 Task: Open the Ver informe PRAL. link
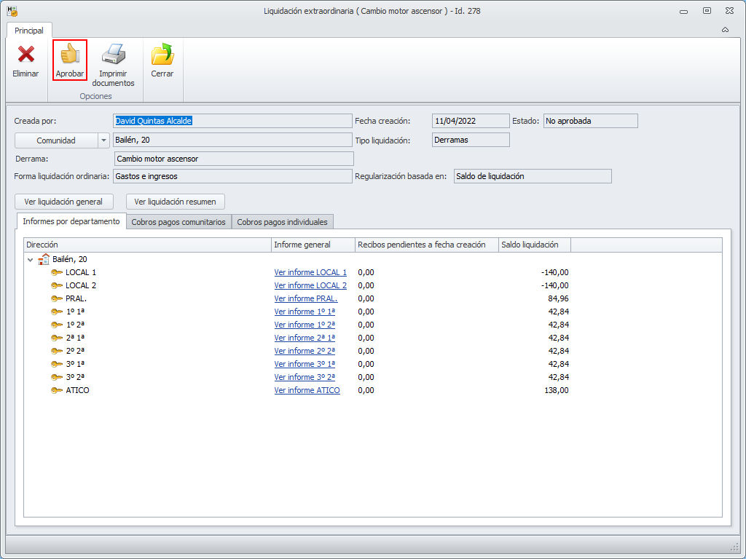point(305,298)
